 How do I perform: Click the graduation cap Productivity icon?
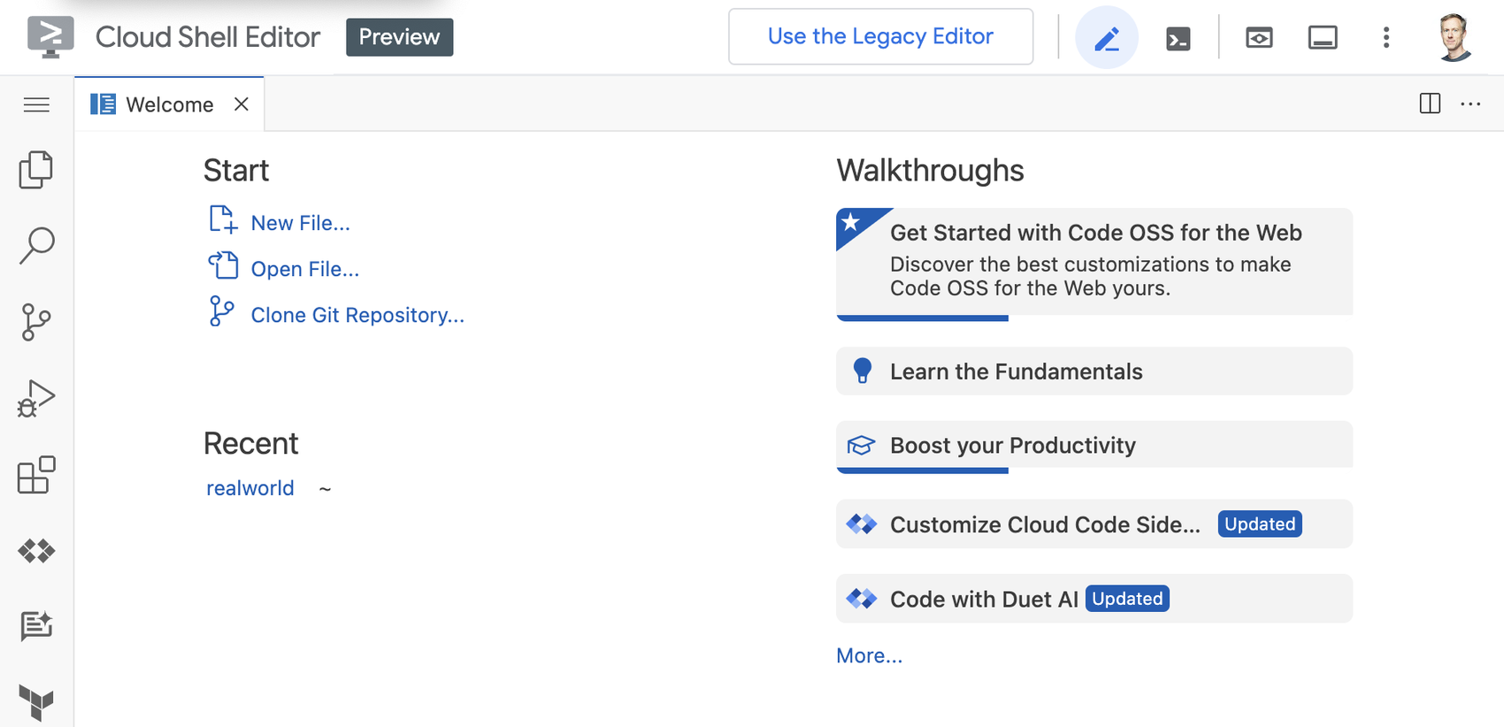click(861, 445)
